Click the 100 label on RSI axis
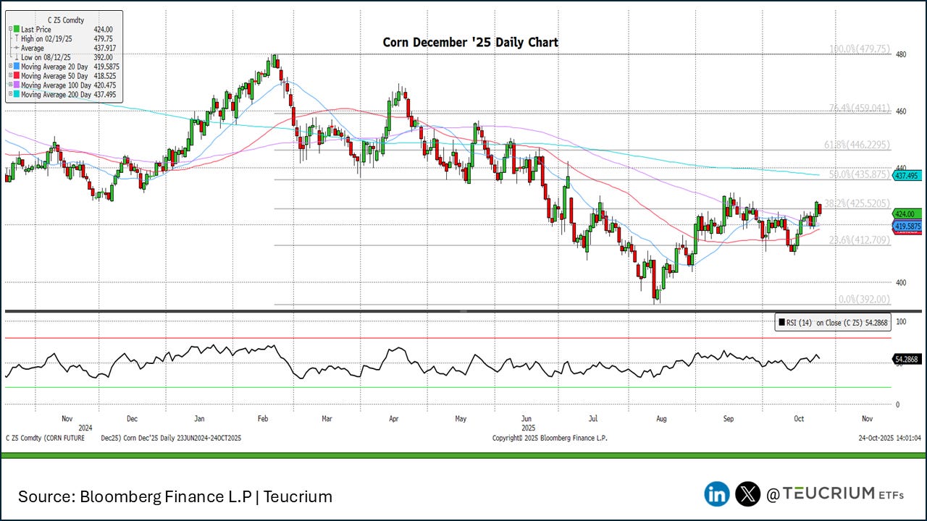The width and height of the screenshot is (927, 521). coord(902,321)
